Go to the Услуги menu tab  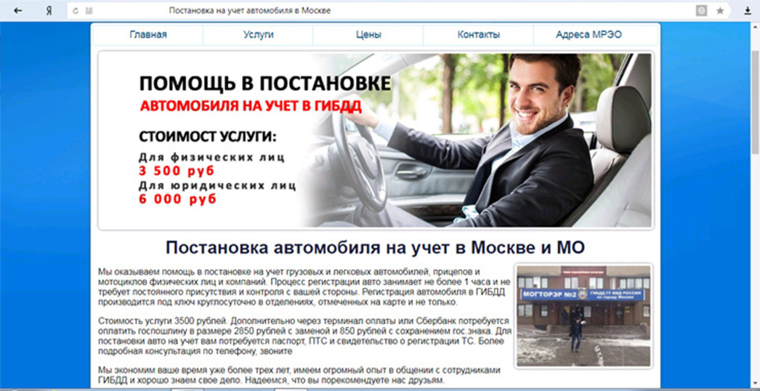tap(258, 35)
